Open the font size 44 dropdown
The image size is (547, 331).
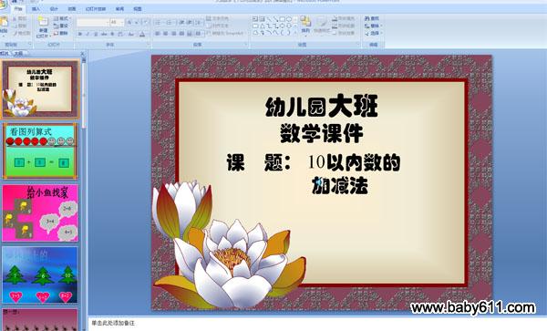pos(117,22)
